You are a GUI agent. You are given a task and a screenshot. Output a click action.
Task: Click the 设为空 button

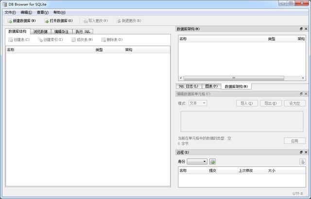pos(294,103)
